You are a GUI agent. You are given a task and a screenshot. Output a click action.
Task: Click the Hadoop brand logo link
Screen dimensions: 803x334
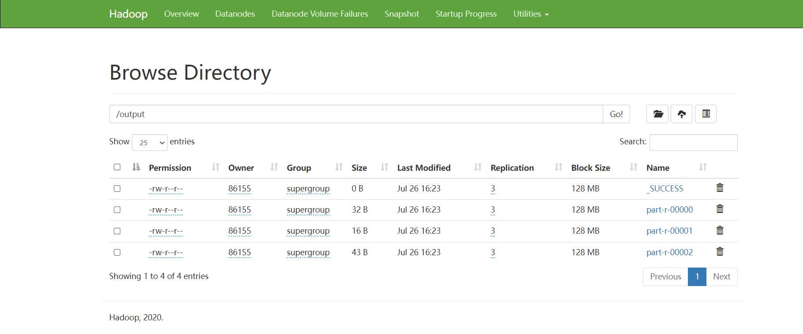point(128,14)
